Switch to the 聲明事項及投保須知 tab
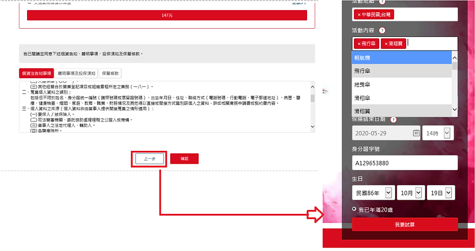 coord(76,73)
